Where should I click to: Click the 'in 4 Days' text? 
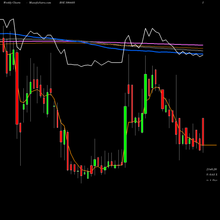click(212, 180)
